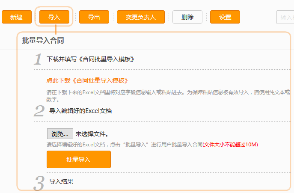Select the 下载并填写《合同批量导入模板》 step title
Viewport: 294px width, 193px height.
click(x=91, y=59)
